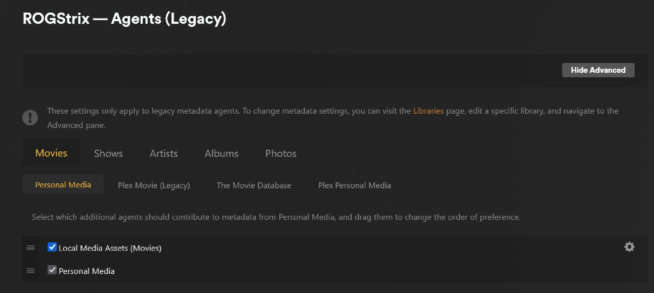The image size is (654, 293).
Task: Switch to Plex Personal Media agent tab
Action: (354, 185)
